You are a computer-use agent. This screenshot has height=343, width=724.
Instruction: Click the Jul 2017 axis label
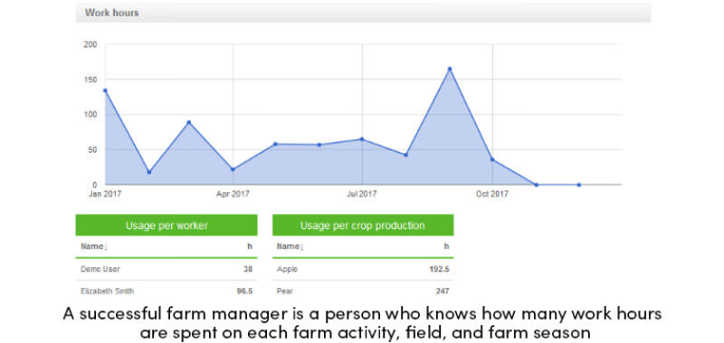click(x=361, y=194)
